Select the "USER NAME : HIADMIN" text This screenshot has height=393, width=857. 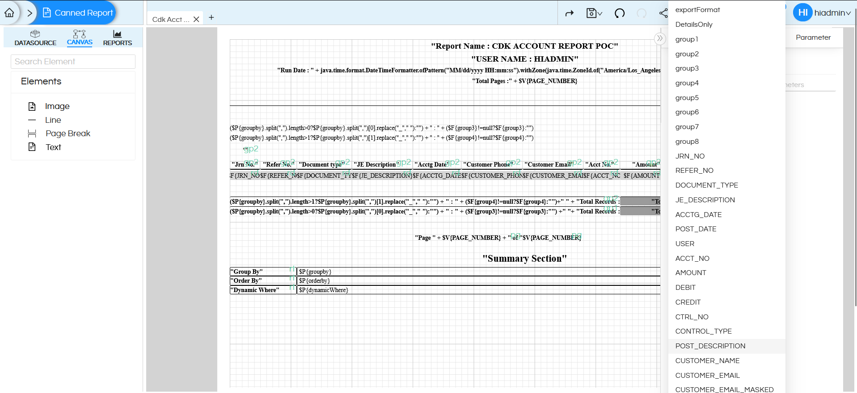coord(524,59)
